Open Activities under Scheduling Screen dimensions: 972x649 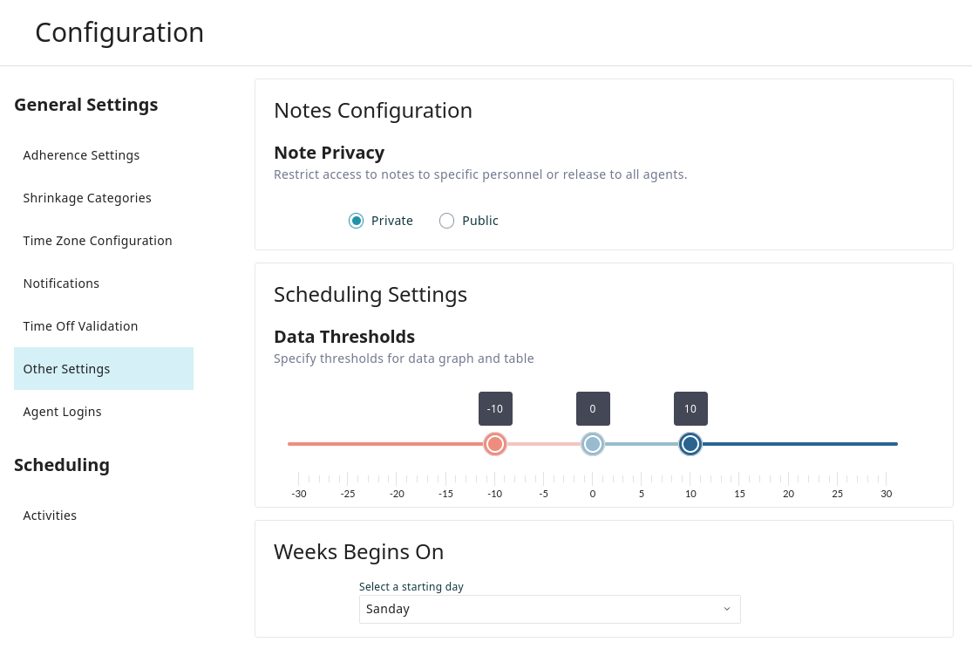[50, 516]
